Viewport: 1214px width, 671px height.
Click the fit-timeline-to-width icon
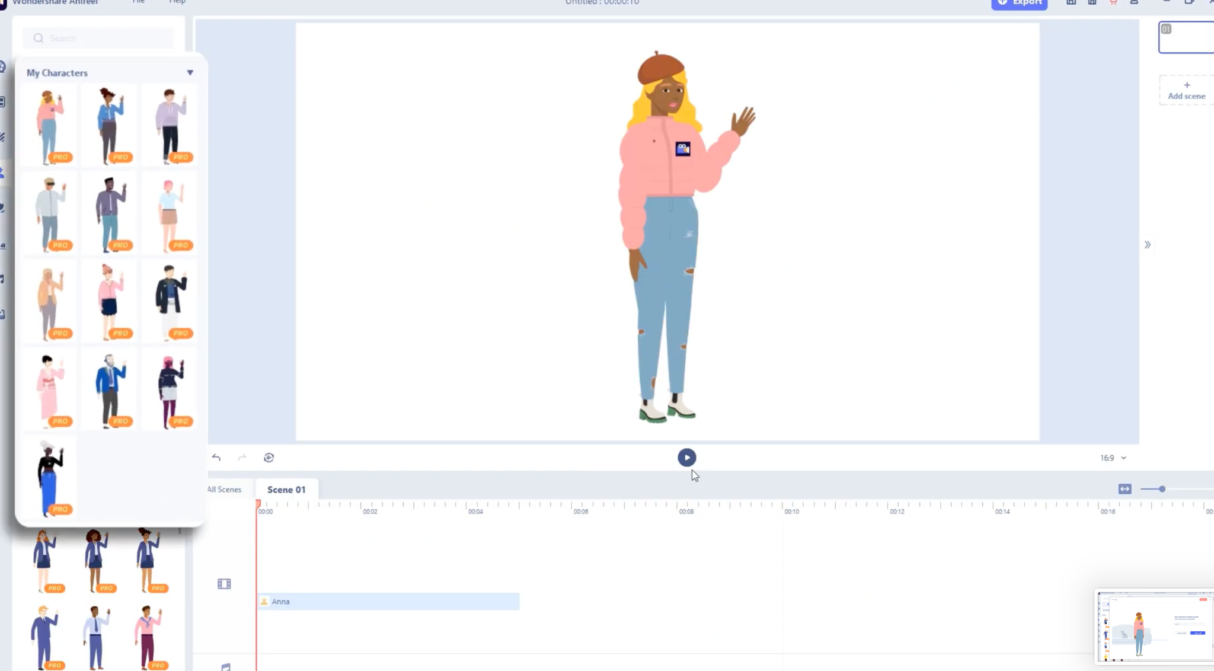click(x=1124, y=489)
